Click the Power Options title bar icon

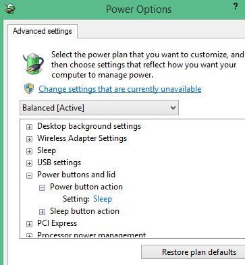pyautogui.click(x=10, y=9)
